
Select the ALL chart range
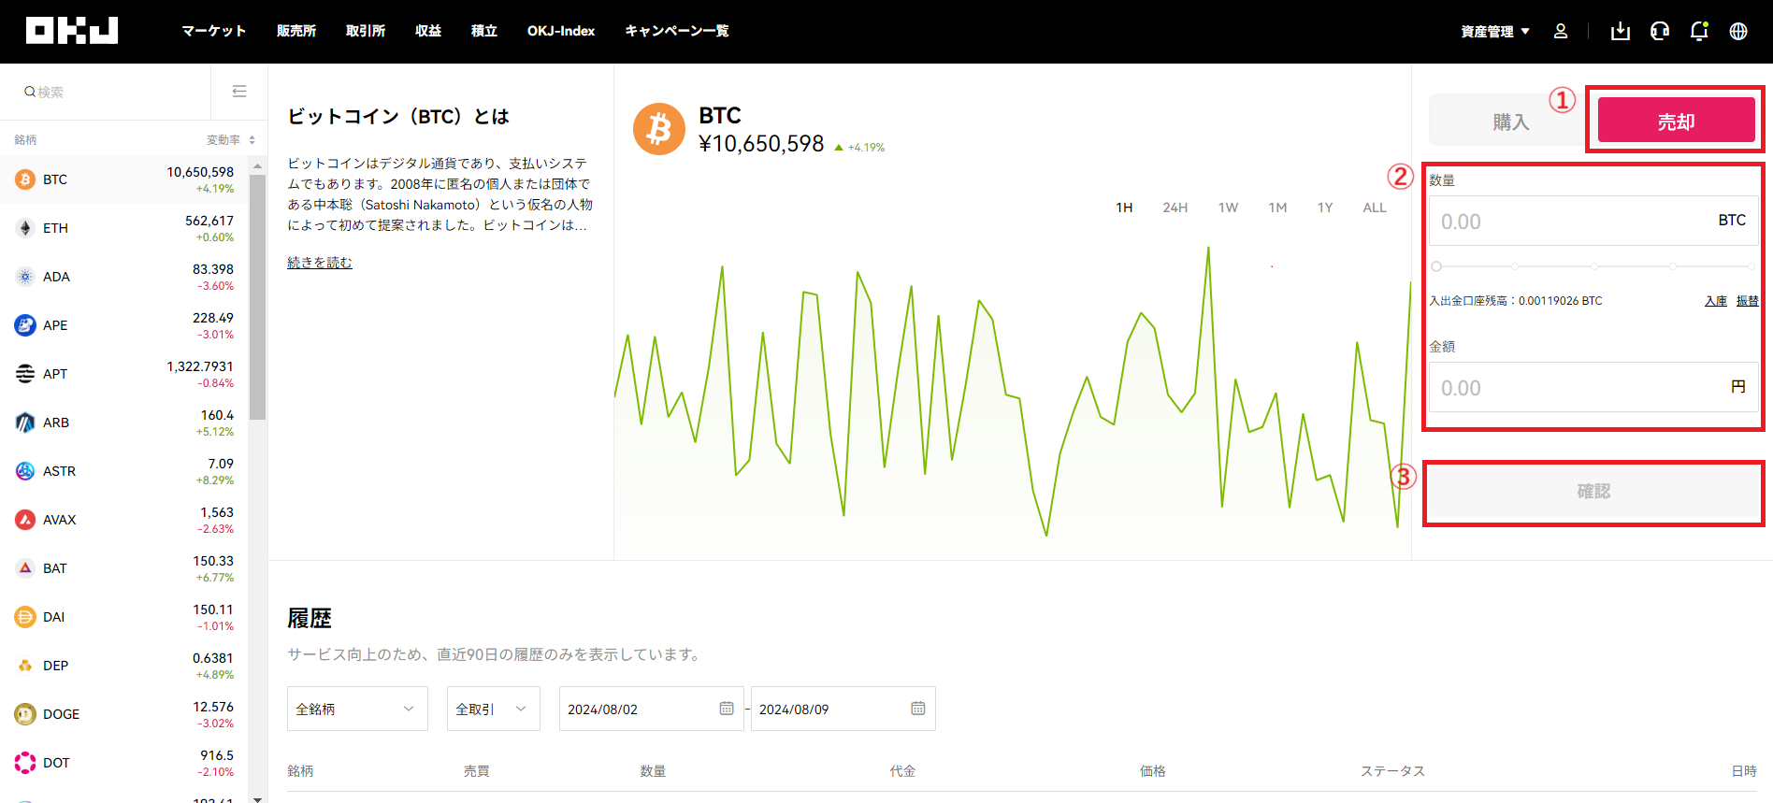(1375, 208)
